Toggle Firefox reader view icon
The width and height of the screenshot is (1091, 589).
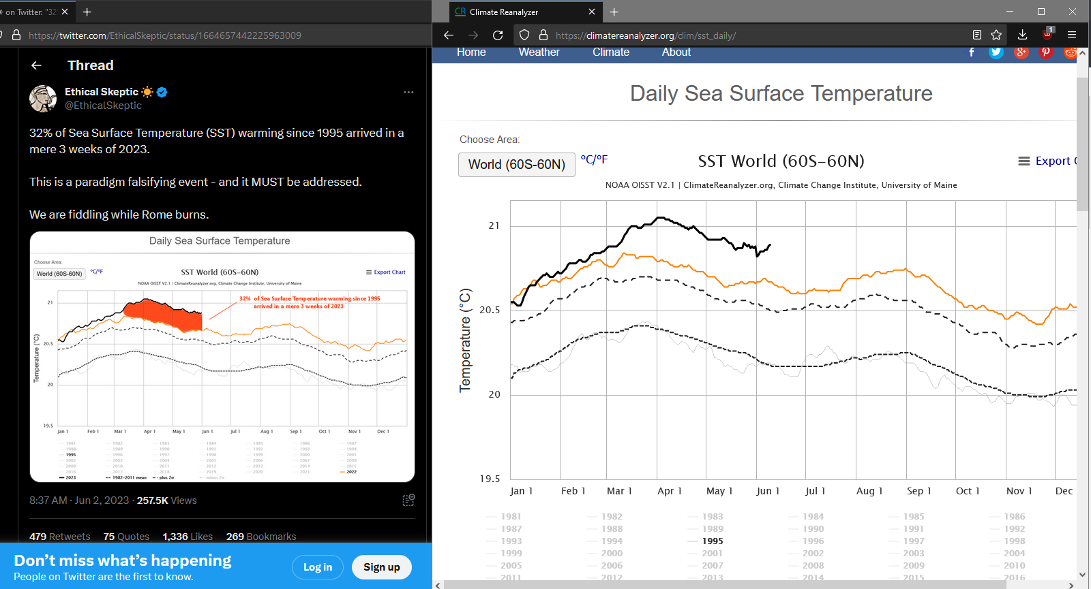click(977, 35)
